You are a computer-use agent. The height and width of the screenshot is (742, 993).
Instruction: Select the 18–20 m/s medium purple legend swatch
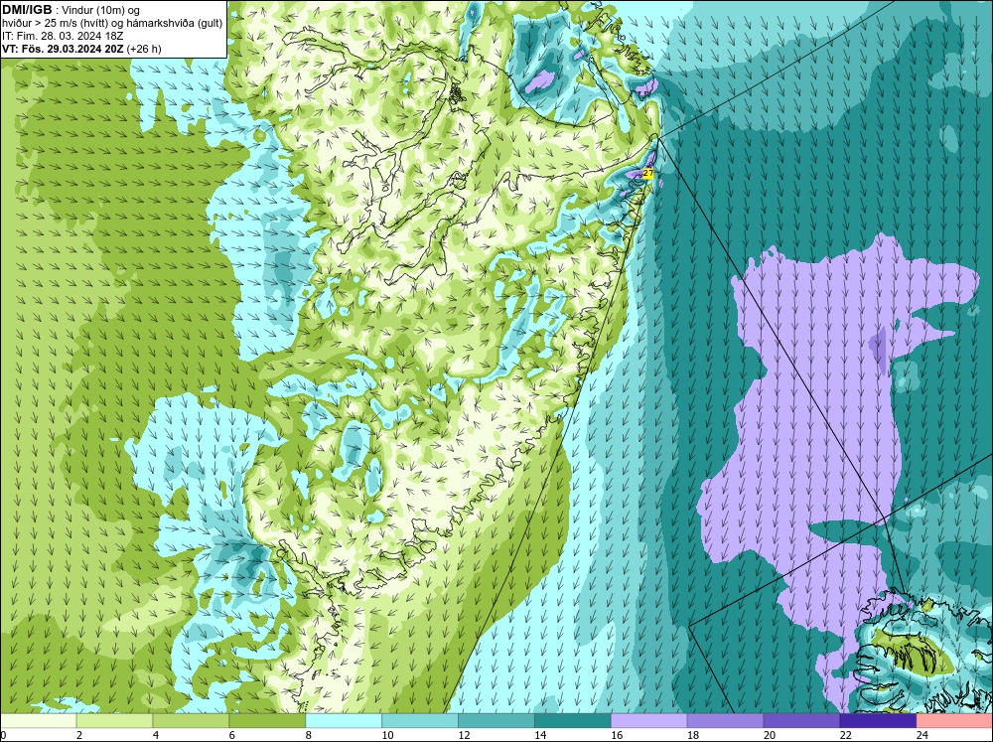tap(725, 721)
